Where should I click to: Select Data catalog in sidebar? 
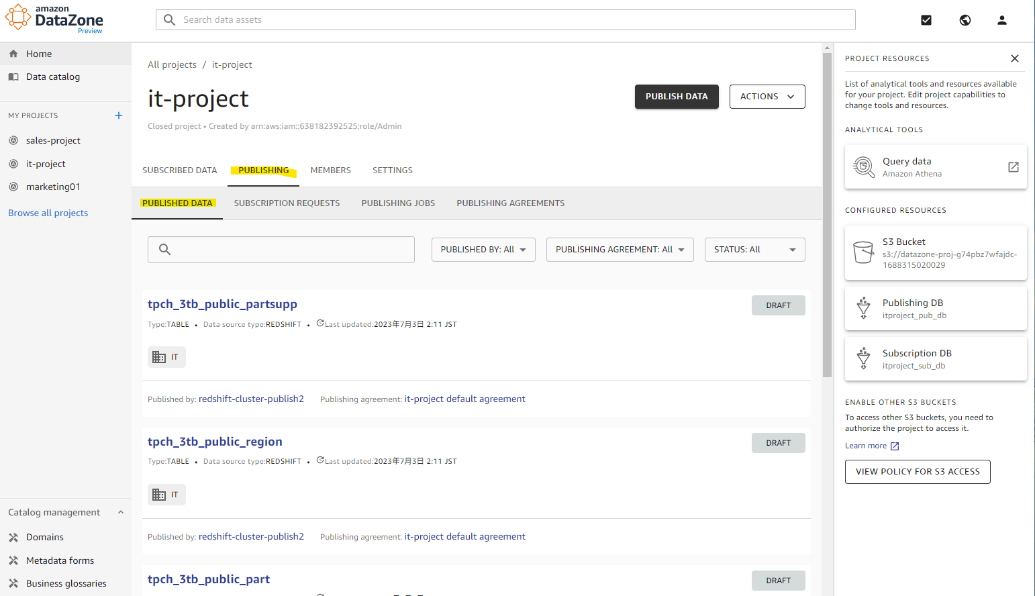[x=66, y=77]
